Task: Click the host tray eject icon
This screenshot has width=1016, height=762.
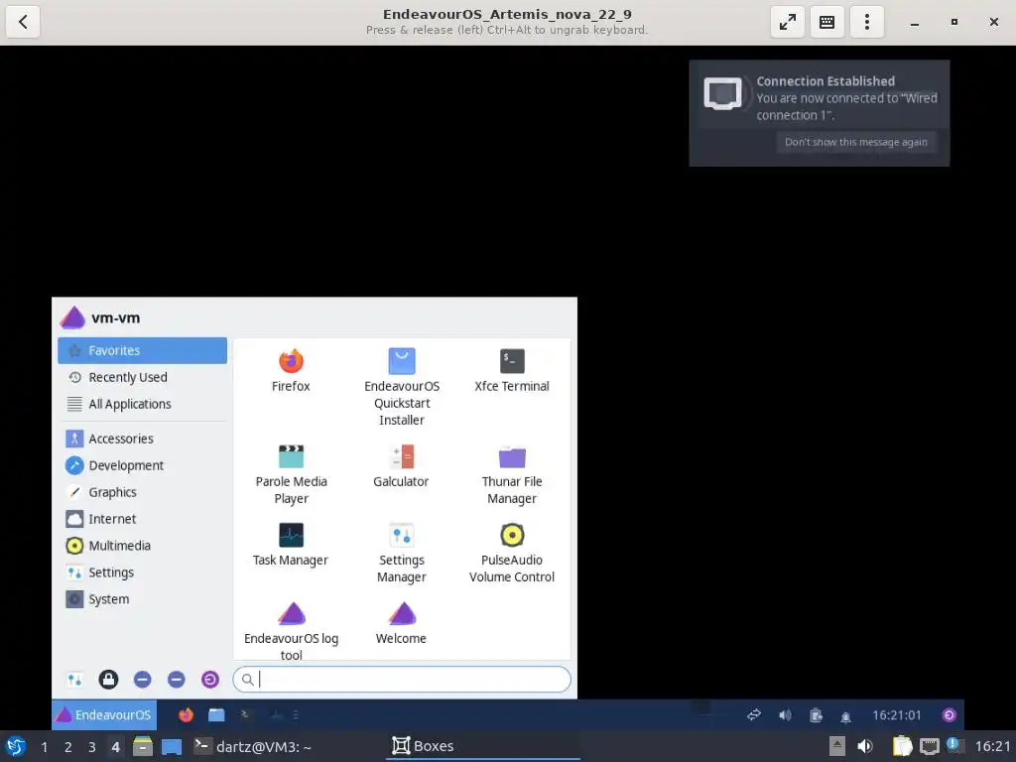Action: [837, 746]
